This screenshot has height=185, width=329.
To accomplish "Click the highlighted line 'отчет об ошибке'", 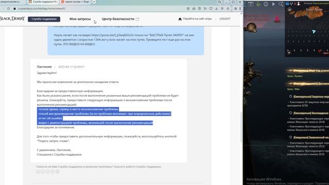I will coord(50,118).
